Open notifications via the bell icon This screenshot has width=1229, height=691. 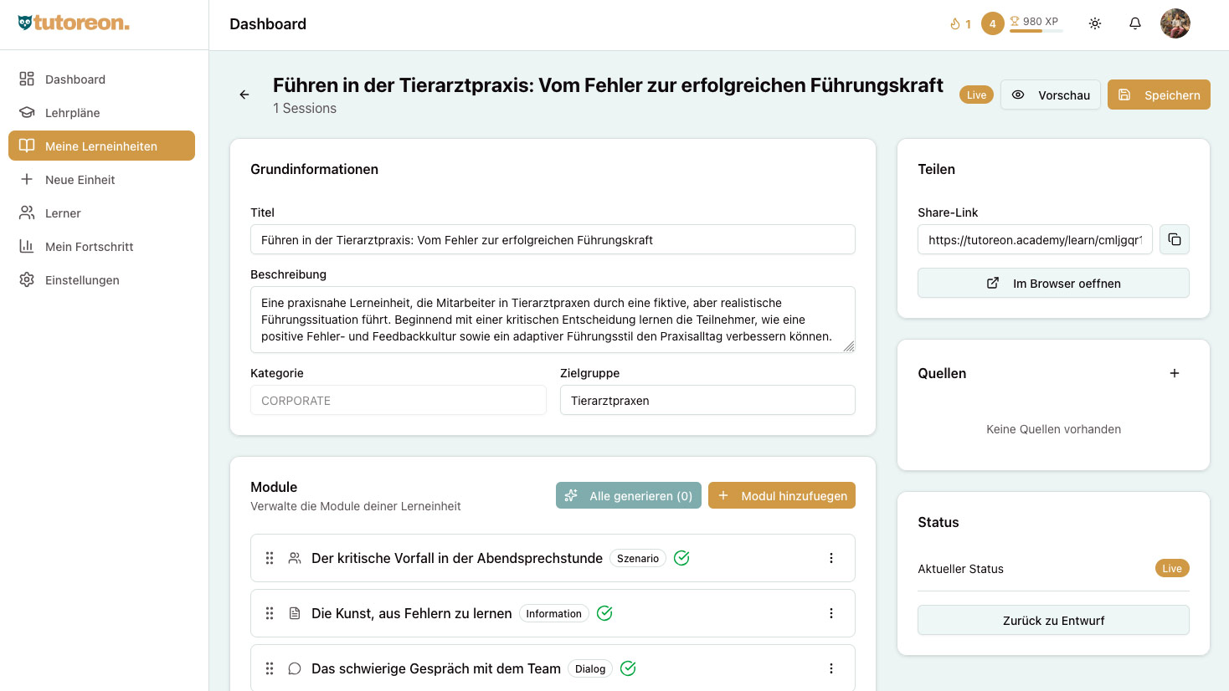pyautogui.click(x=1134, y=23)
